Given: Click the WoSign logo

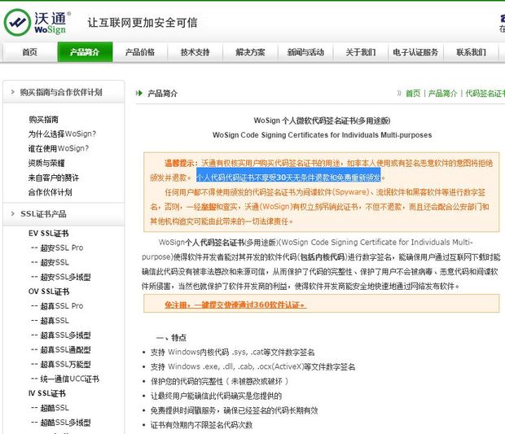Looking at the screenshot, I should coord(37,22).
